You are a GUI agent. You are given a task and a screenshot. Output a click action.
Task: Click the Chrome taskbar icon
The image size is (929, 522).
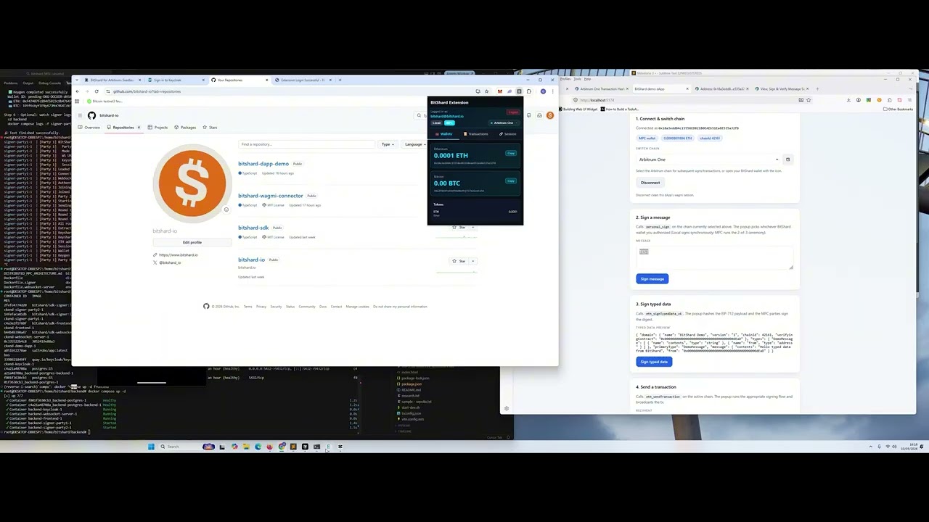(x=282, y=447)
